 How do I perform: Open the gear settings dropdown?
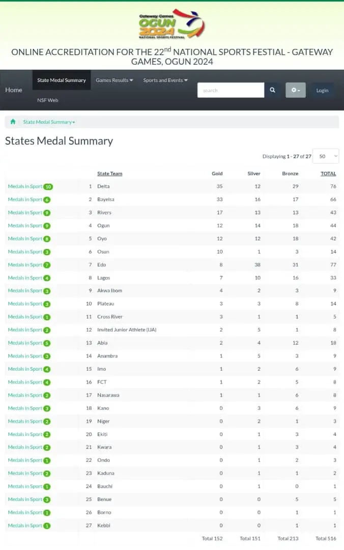(295, 90)
